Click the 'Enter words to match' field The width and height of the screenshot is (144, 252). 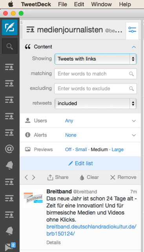95,74
